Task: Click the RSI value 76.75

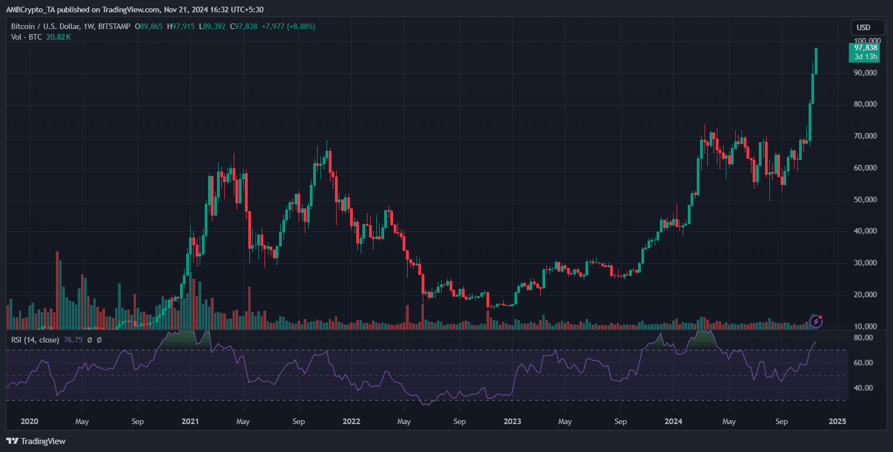Action: (73, 340)
